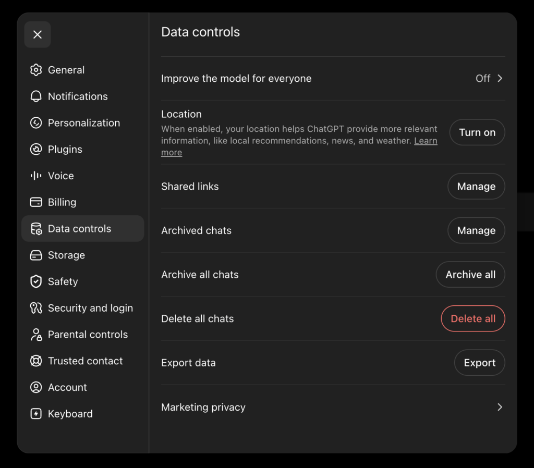Click the Delete all chats label
The image size is (534, 468).
(x=198, y=318)
